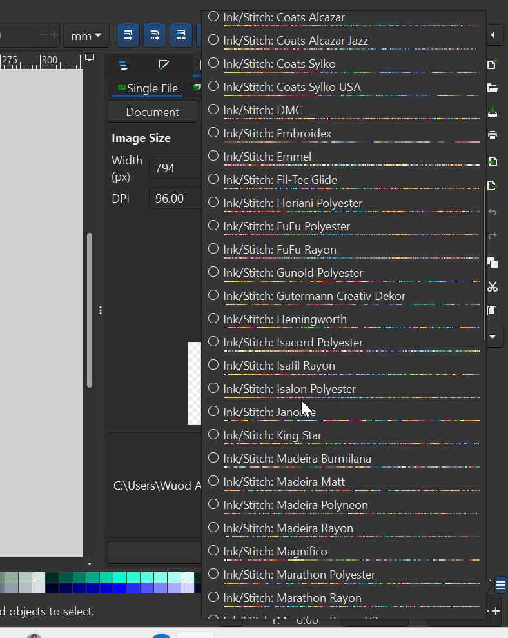The width and height of the screenshot is (508, 638).
Task: Click the Save document icon
Action: pos(492,112)
